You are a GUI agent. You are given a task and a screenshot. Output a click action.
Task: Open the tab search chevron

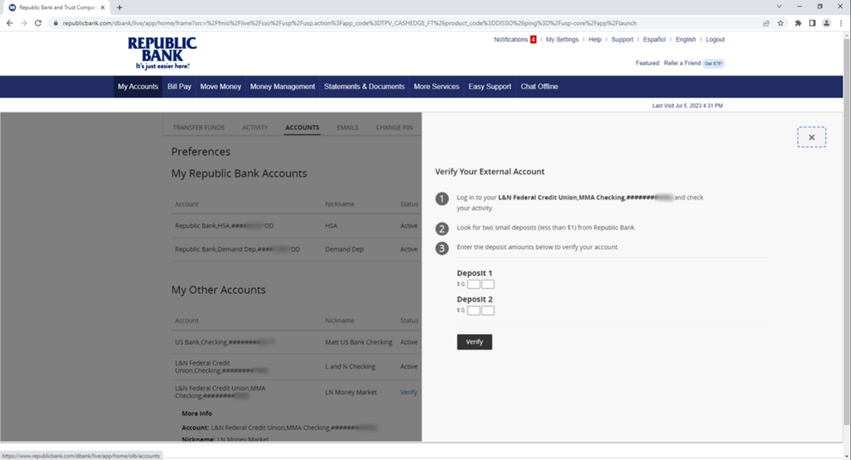(x=779, y=7)
